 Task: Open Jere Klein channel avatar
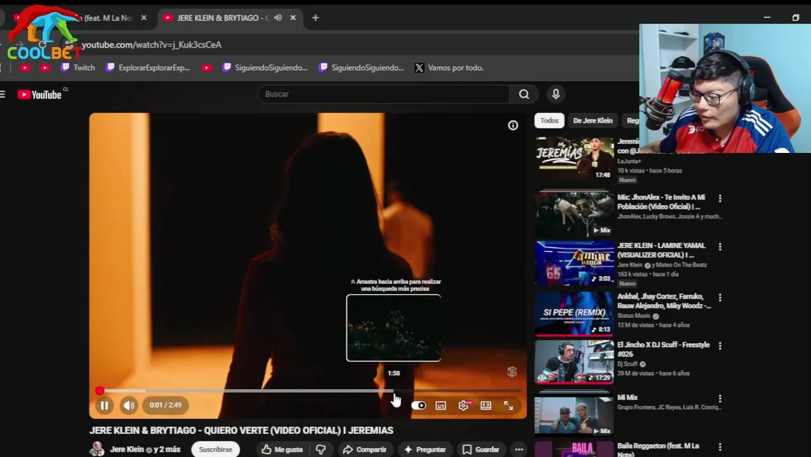pyautogui.click(x=97, y=449)
